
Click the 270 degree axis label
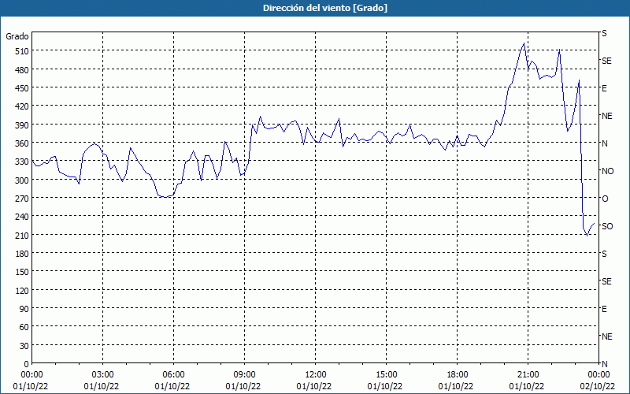[22, 199]
